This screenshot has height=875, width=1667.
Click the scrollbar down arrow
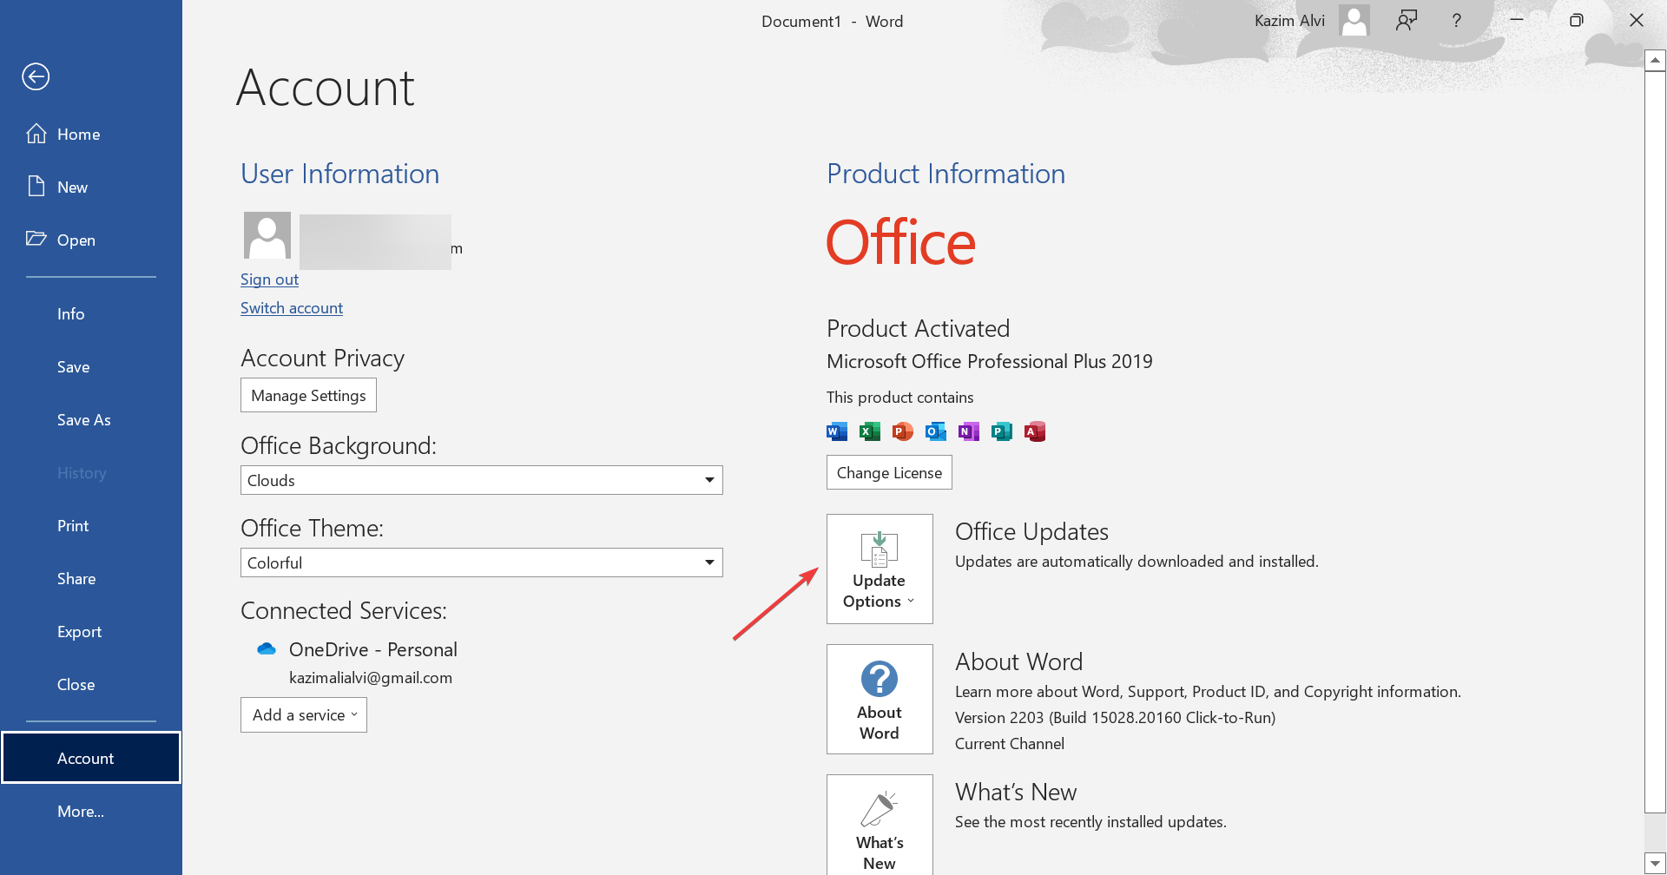pos(1655,864)
